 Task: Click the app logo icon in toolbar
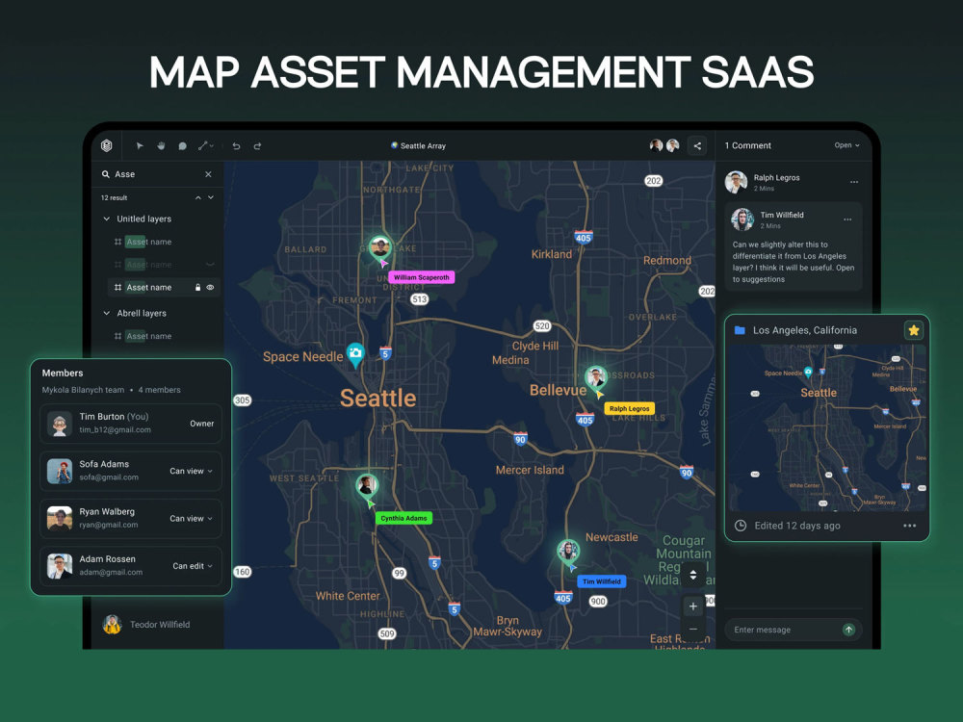pos(106,145)
